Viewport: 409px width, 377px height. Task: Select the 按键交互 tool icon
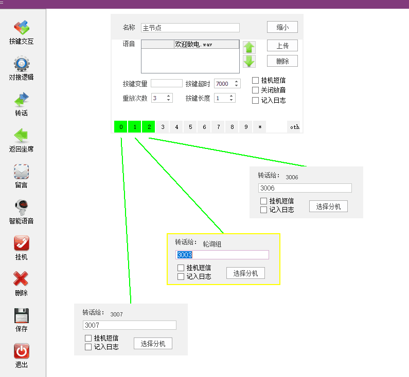(x=22, y=27)
